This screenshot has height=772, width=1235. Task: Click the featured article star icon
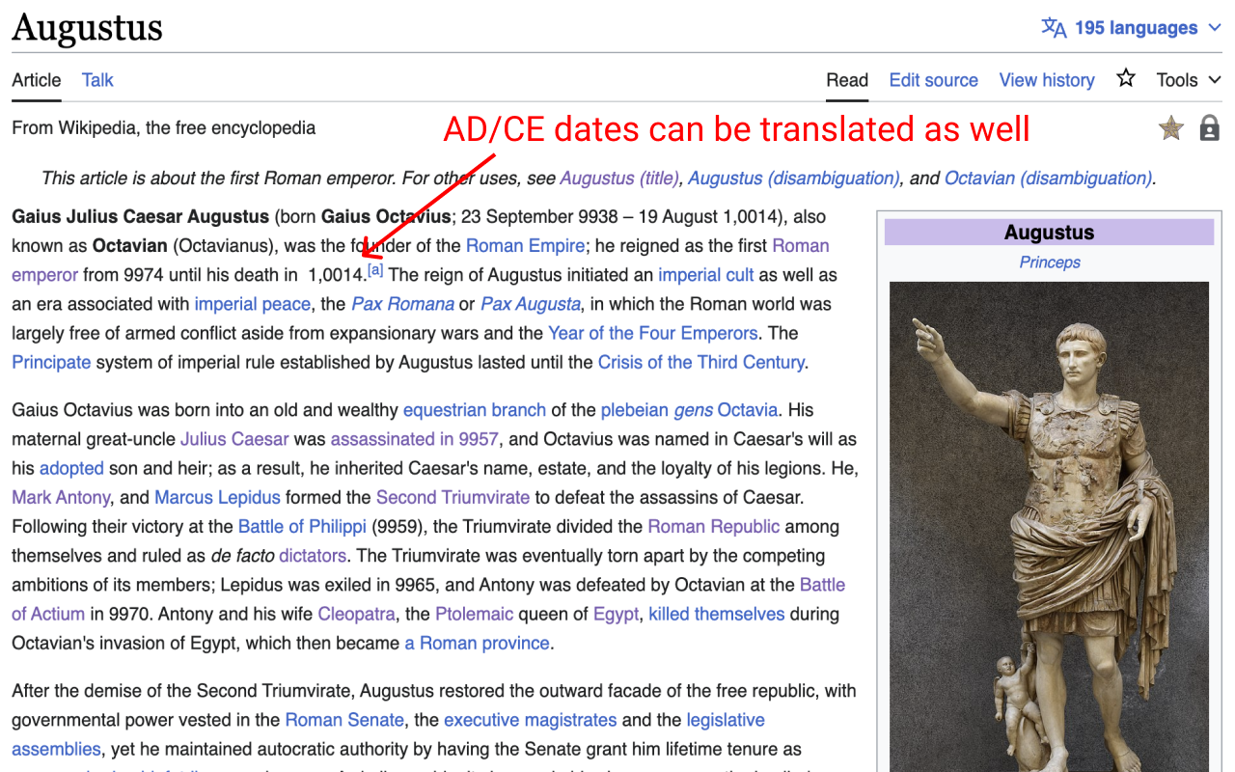pyautogui.click(x=1170, y=126)
